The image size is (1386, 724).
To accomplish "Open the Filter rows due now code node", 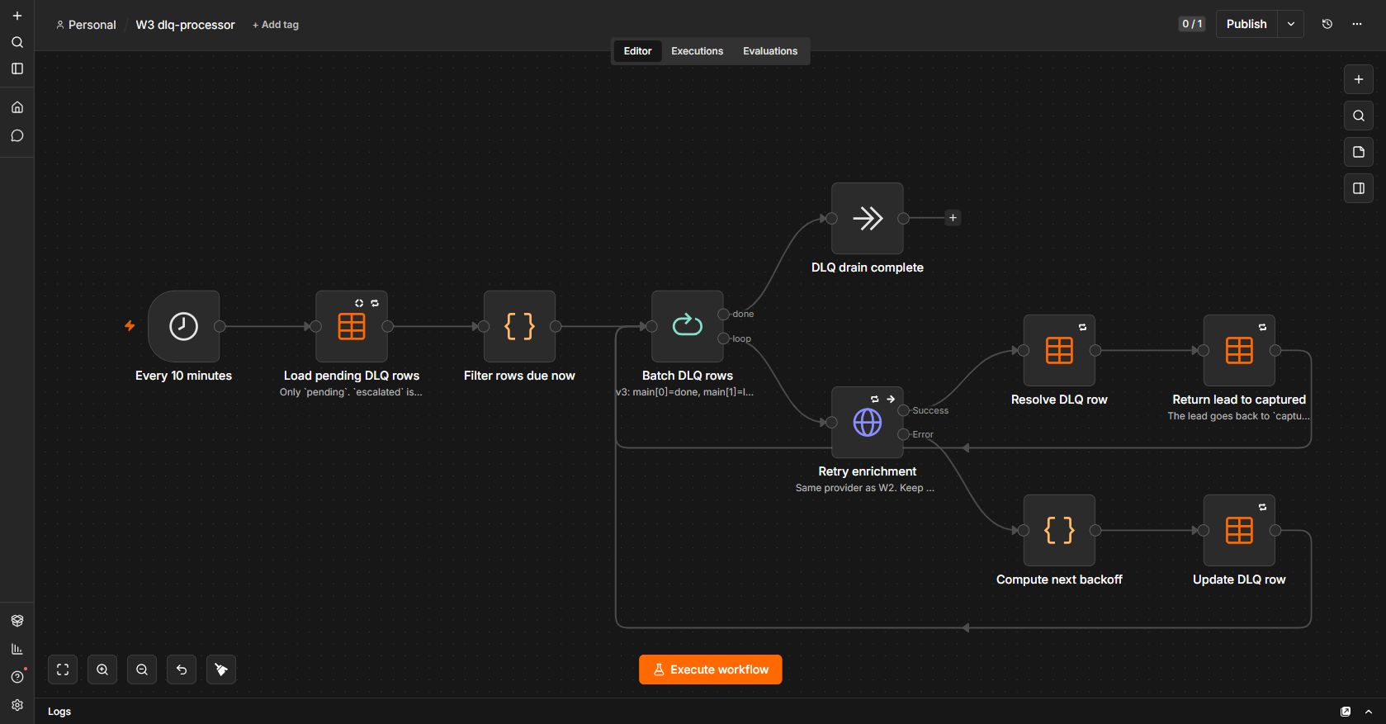I will (519, 326).
